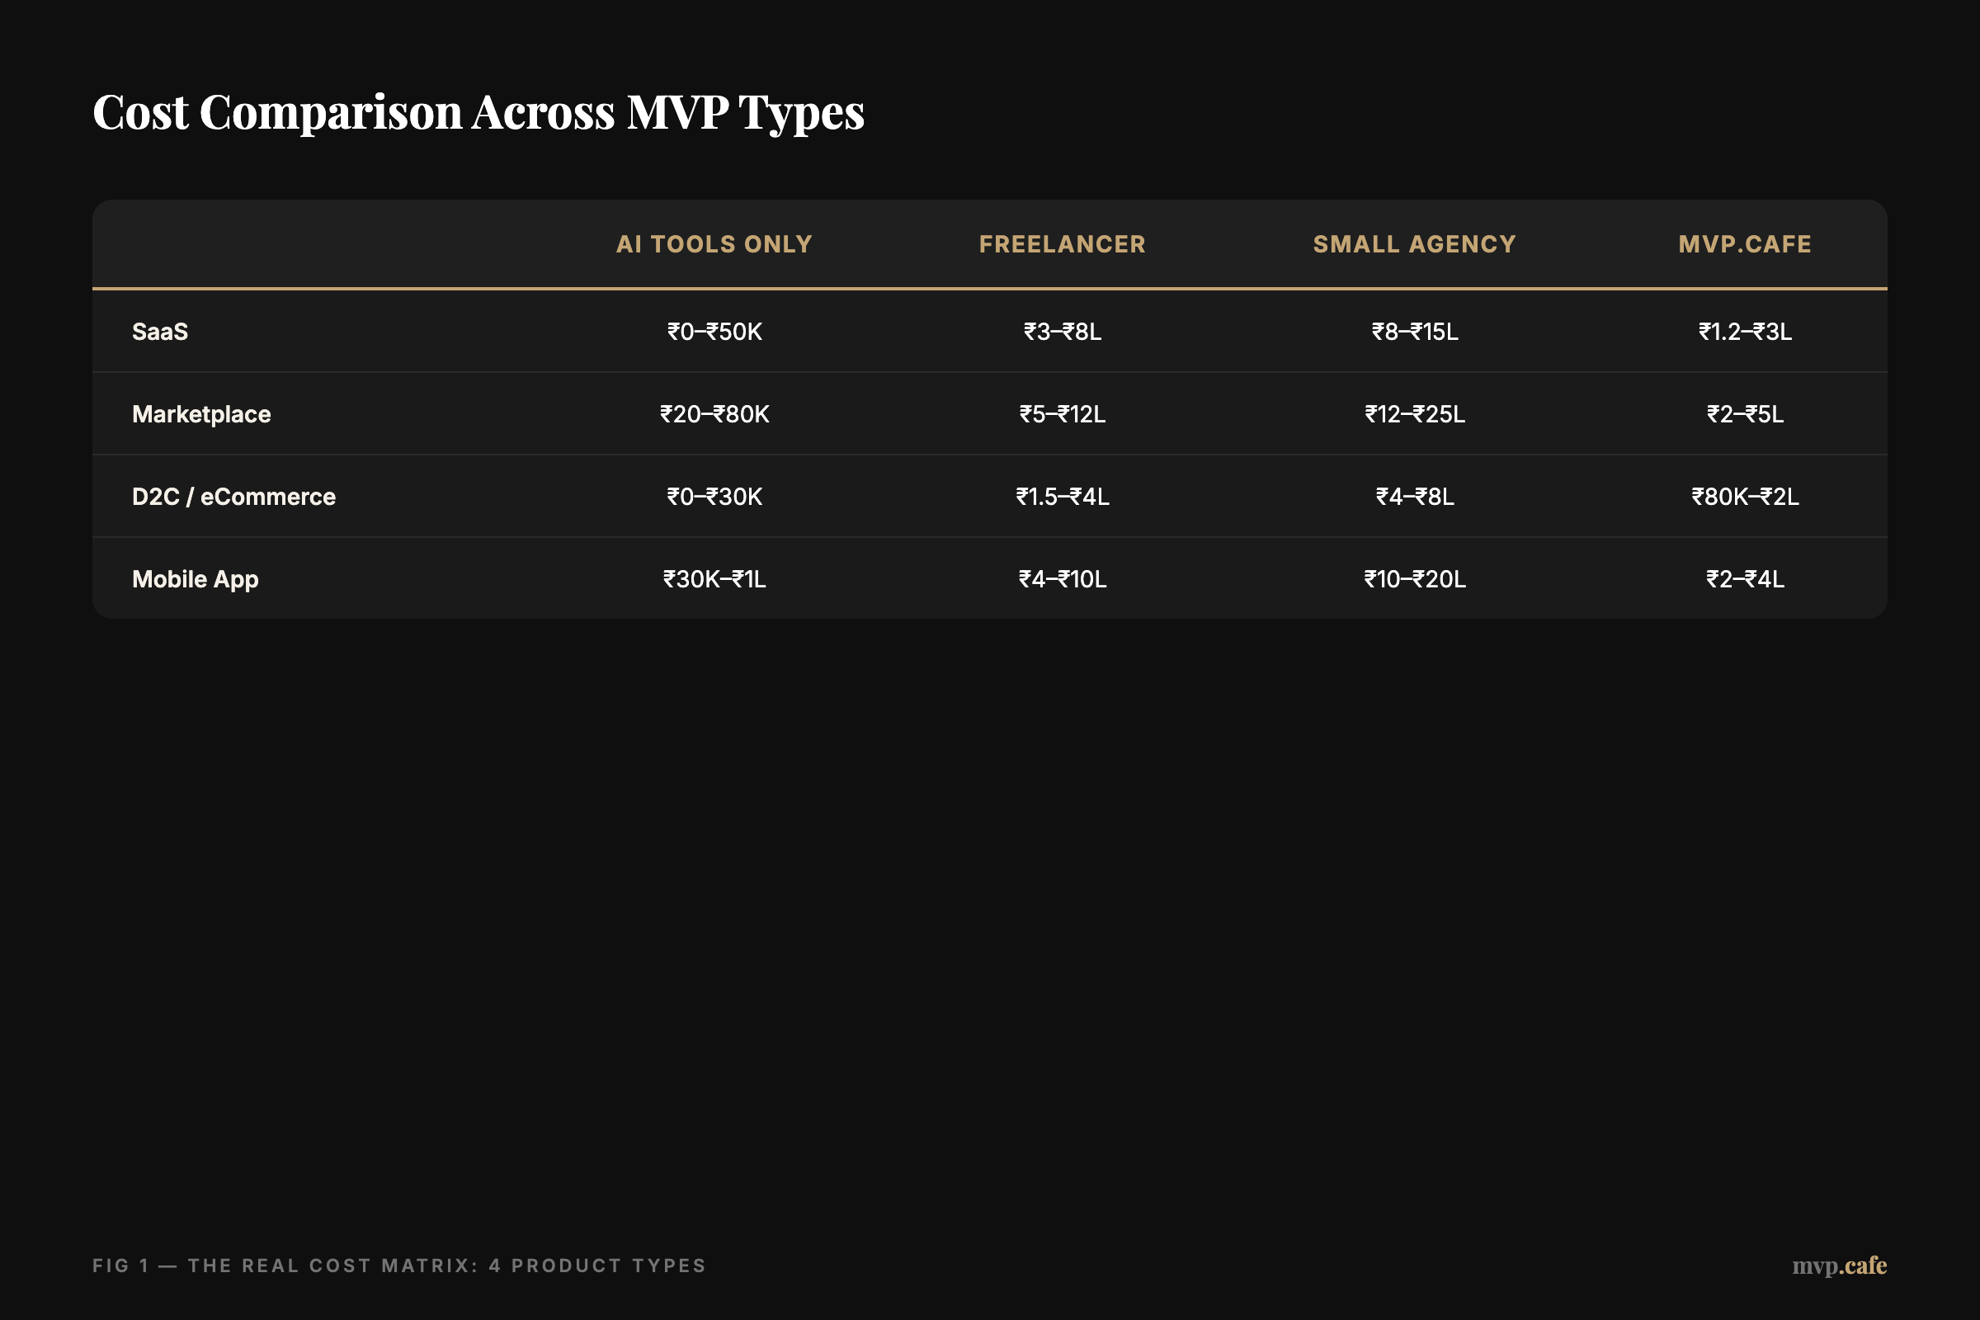Select the ₹3–₹8L freelancer cost for SaaS
The width and height of the screenshot is (1980, 1320).
[x=1063, y=331]
